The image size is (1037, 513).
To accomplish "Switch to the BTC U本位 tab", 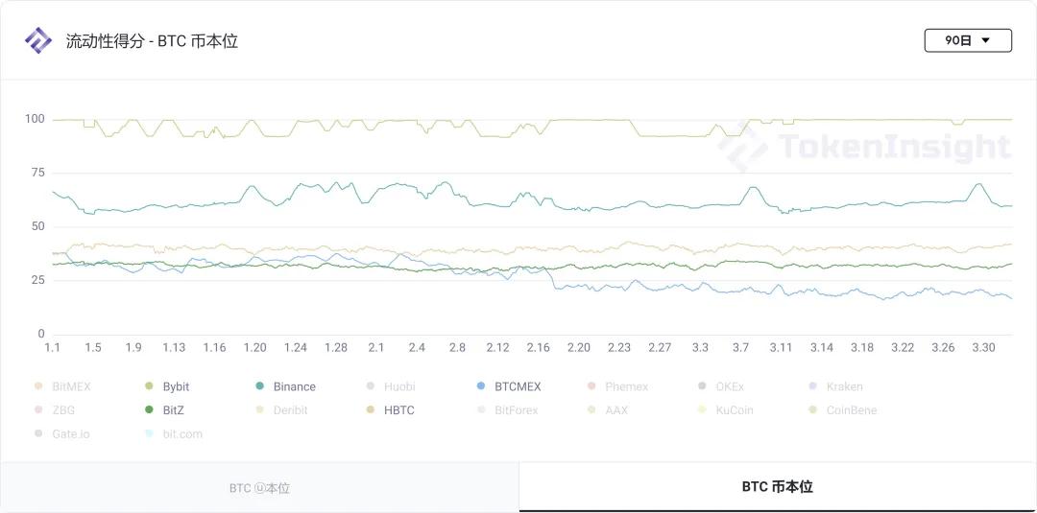I will point(259,488).
